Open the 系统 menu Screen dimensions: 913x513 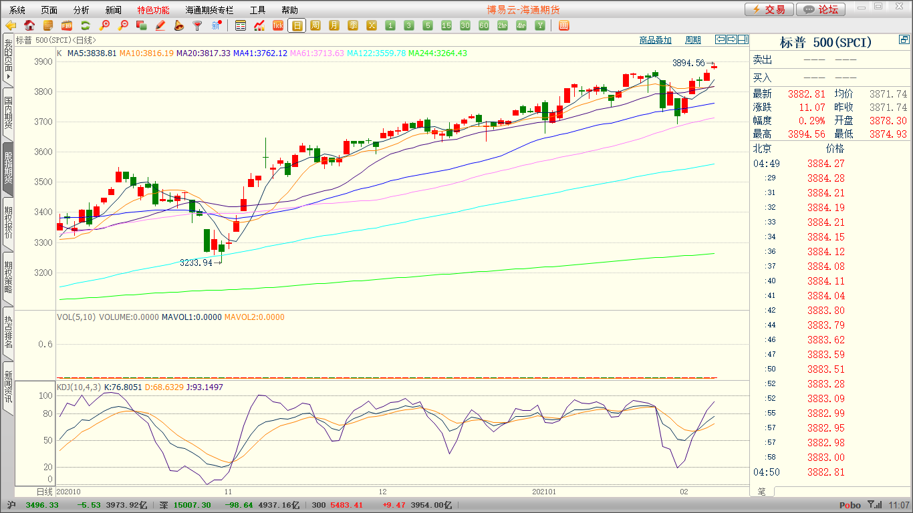pyautogui.click(x=17, y=10)
